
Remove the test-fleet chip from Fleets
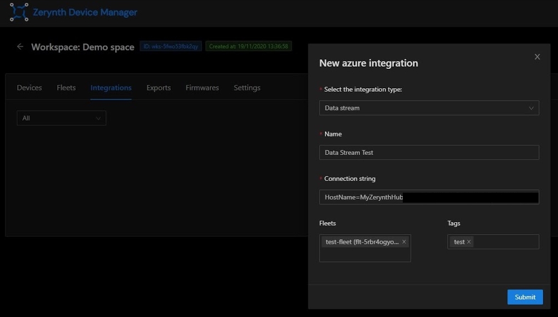click(x=404, y=241)
